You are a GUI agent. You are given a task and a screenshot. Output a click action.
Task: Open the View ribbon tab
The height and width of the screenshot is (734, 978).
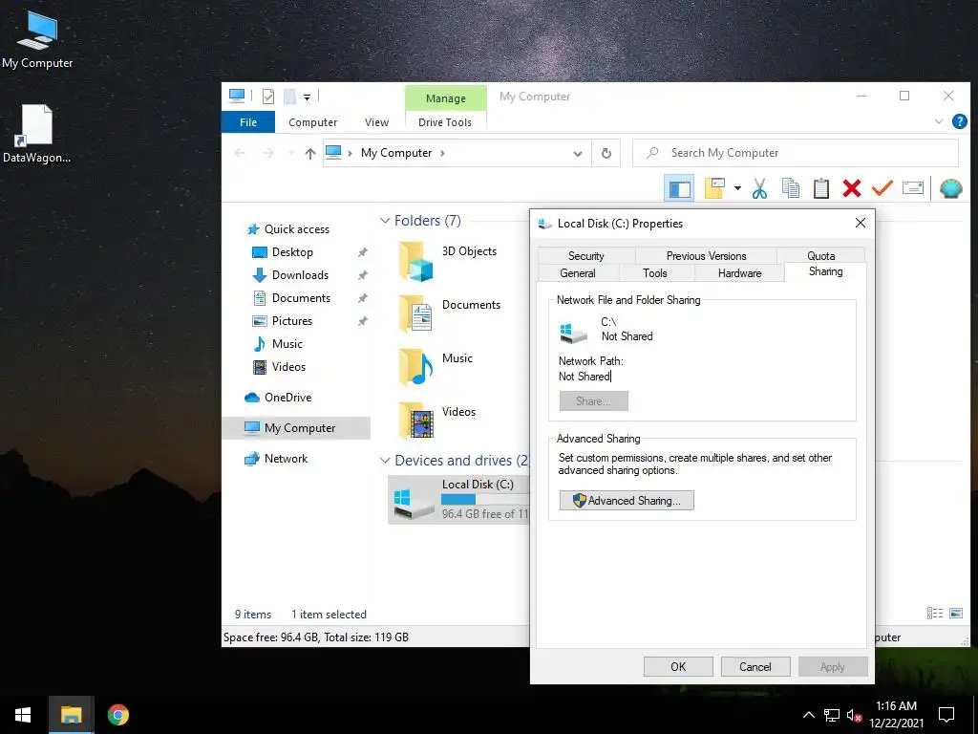pyautogui.click(x=376, y=122)
